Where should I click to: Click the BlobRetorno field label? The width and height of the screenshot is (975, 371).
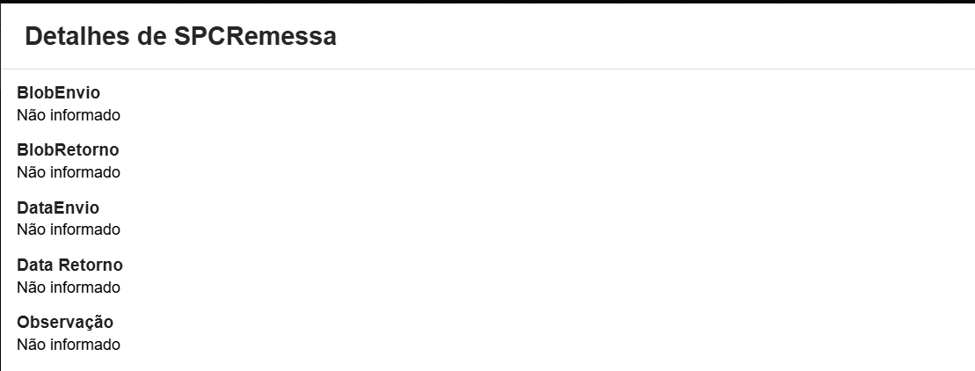pyautogui.click(x=68, y=149)
